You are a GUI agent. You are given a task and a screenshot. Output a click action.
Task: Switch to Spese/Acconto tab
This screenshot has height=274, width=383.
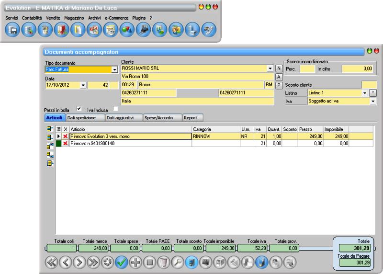click(163, 118)
